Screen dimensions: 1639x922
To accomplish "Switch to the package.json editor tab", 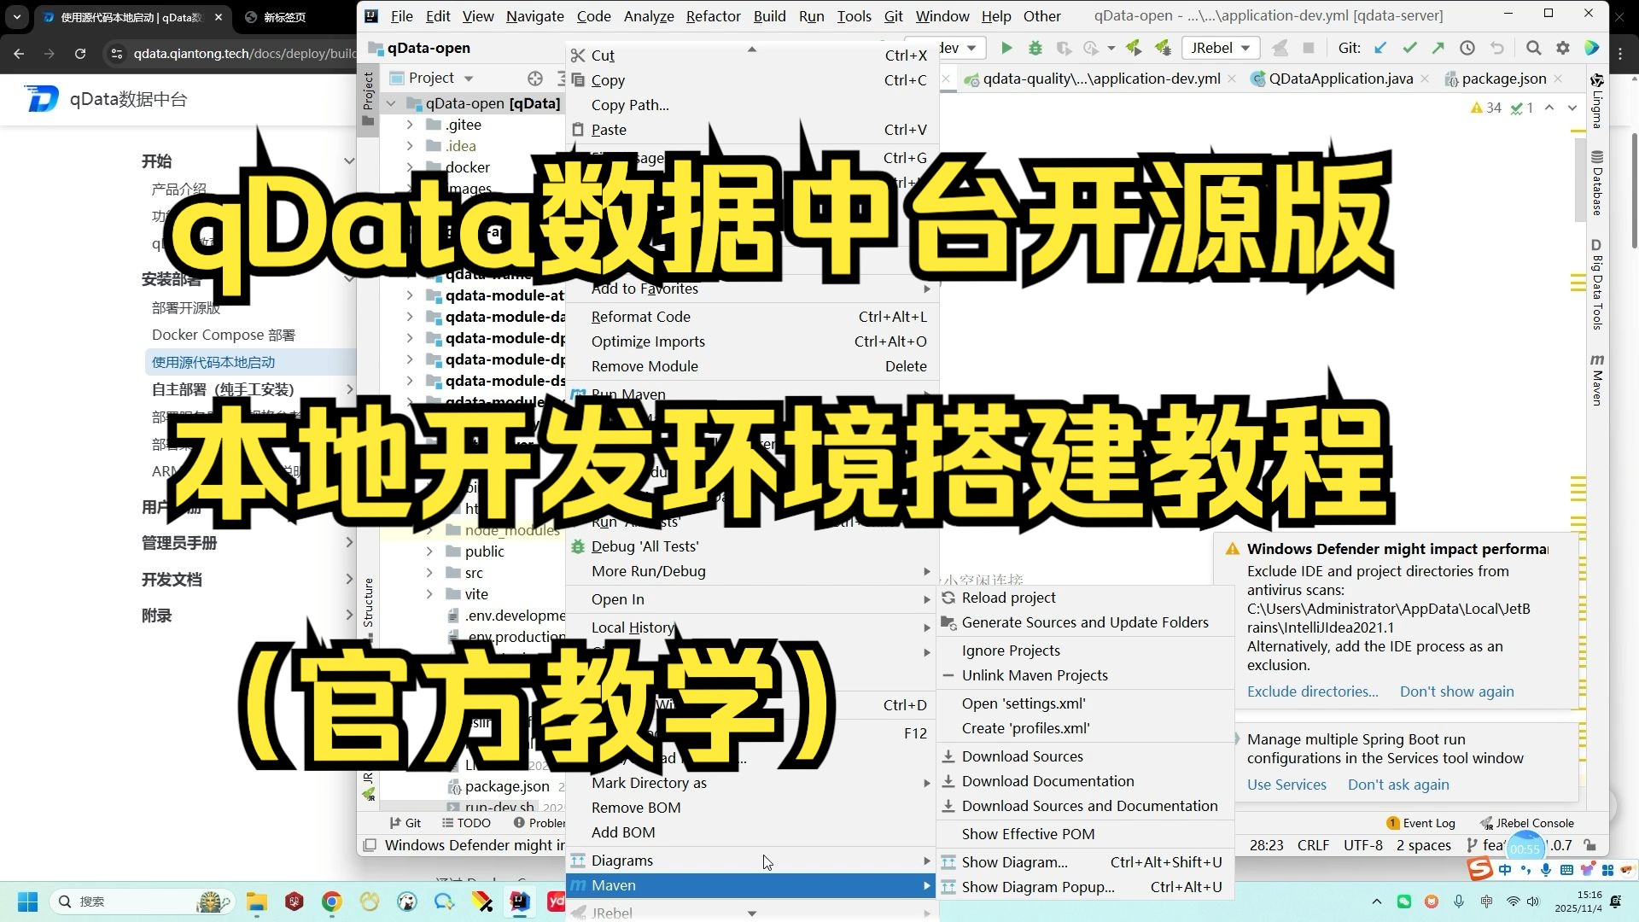I will (1503, 79).
